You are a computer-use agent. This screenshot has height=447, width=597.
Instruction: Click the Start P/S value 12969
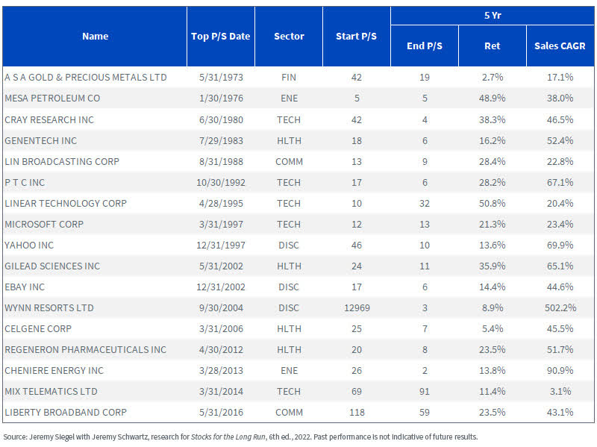pyautogui.click(x=357, y=308)
